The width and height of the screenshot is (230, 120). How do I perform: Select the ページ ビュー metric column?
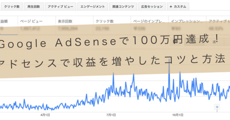pos(37,25)
